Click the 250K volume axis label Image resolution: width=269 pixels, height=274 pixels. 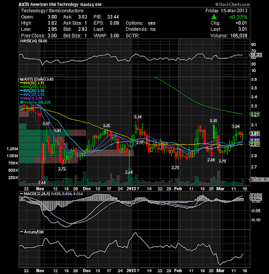click(x=13, y=177)
